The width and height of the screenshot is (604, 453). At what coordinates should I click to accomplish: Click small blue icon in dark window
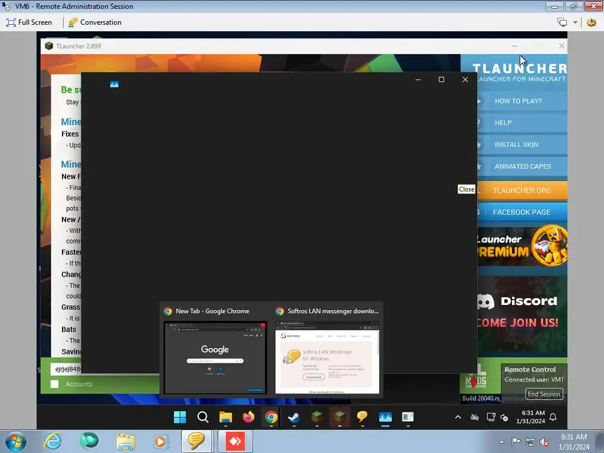pos(114,84)
